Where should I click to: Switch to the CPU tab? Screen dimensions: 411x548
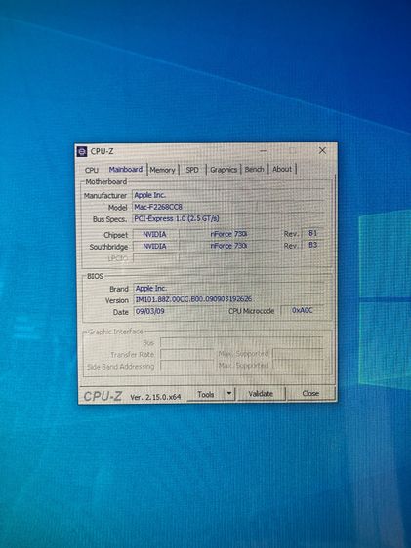92,170
